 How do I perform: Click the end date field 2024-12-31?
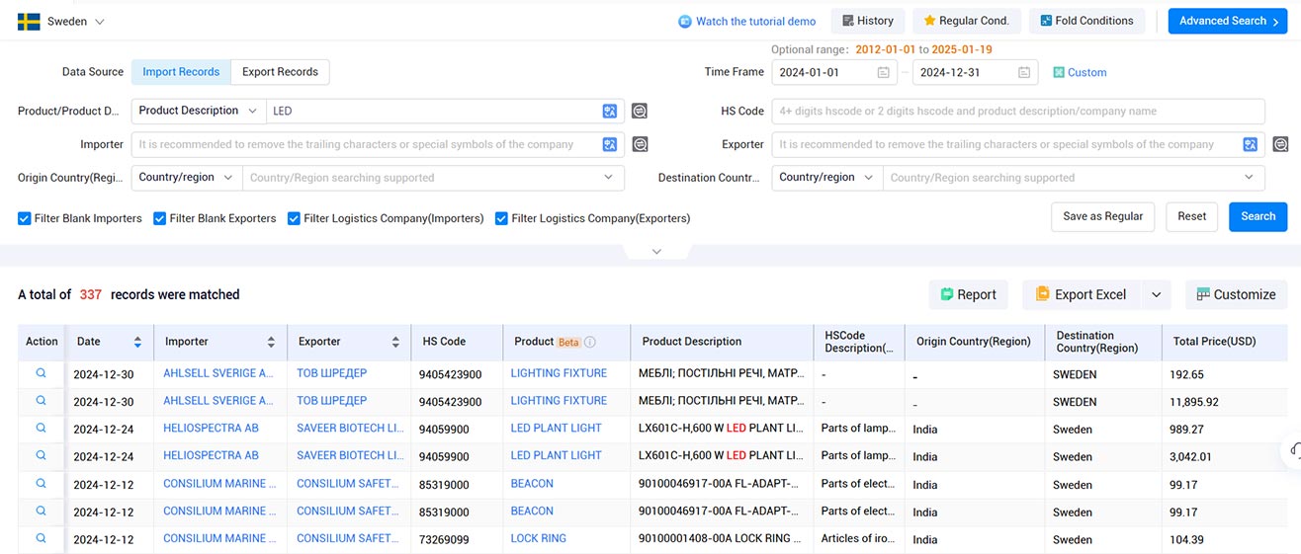pyautogui.click(x=975, y=72)
